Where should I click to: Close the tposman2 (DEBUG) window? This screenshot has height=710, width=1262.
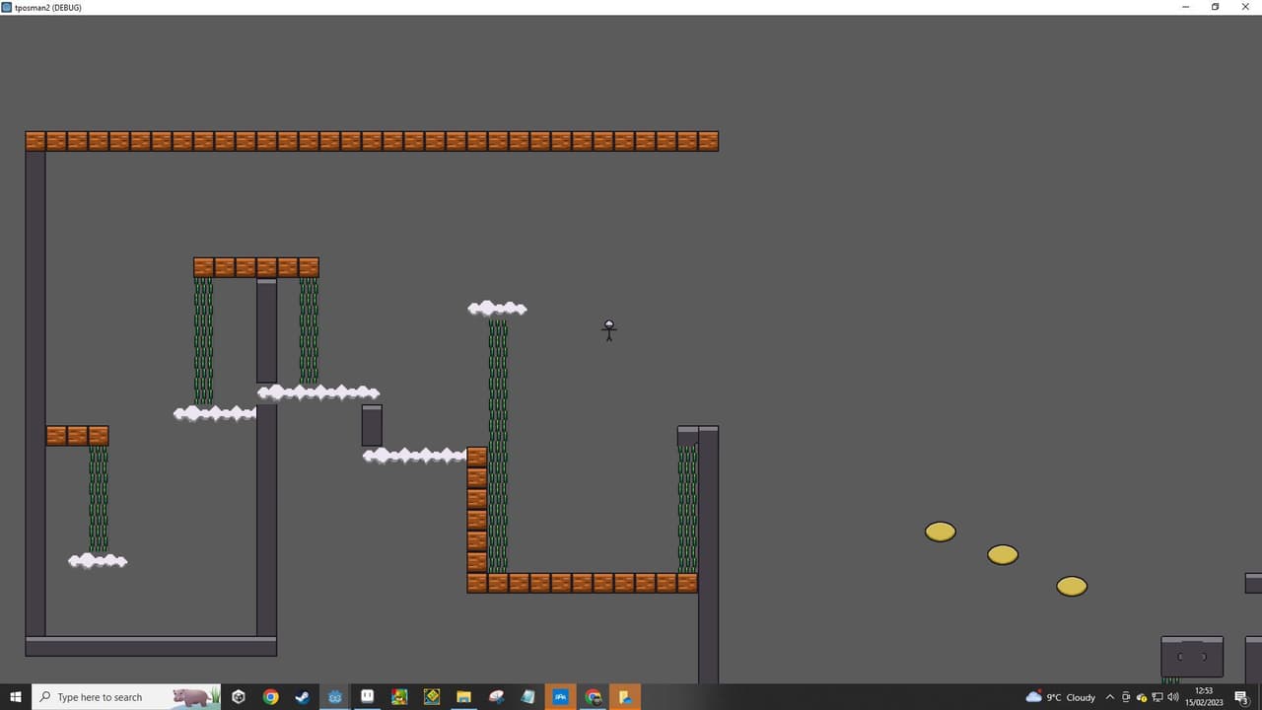point(1246,7)
